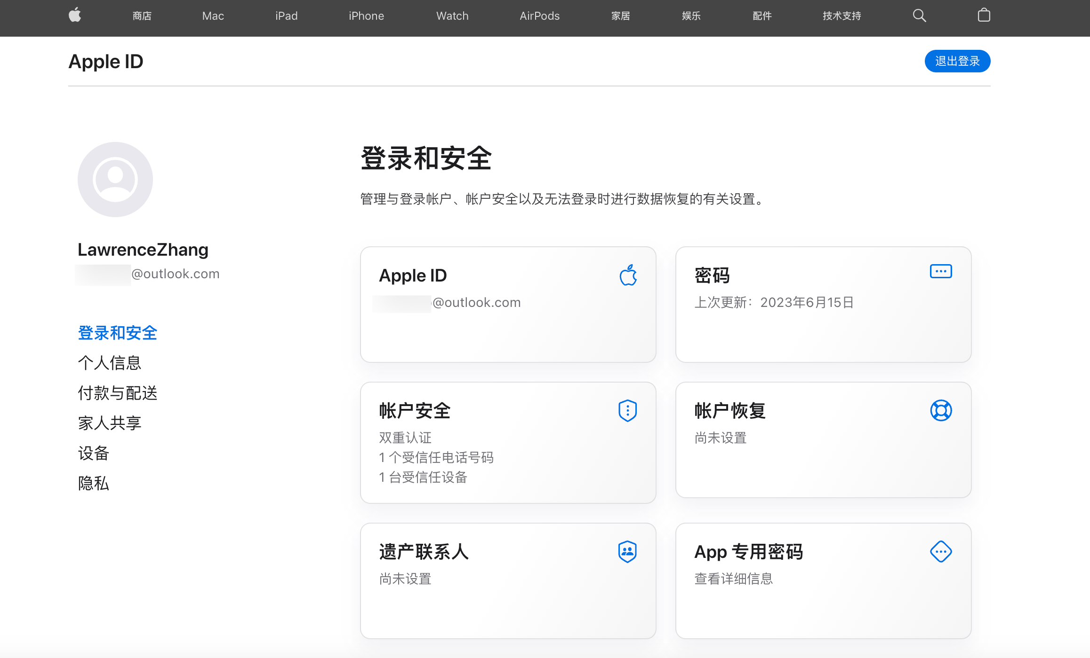Click the password dots icon on 密码 card

click(x=941, y=271)
